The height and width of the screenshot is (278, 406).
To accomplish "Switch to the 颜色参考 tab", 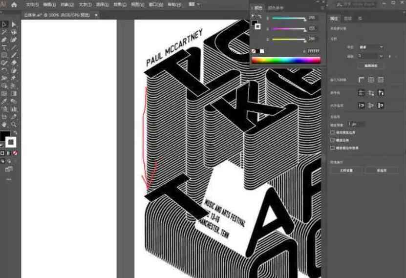I will pyautogui.click(x=276, y=8).
